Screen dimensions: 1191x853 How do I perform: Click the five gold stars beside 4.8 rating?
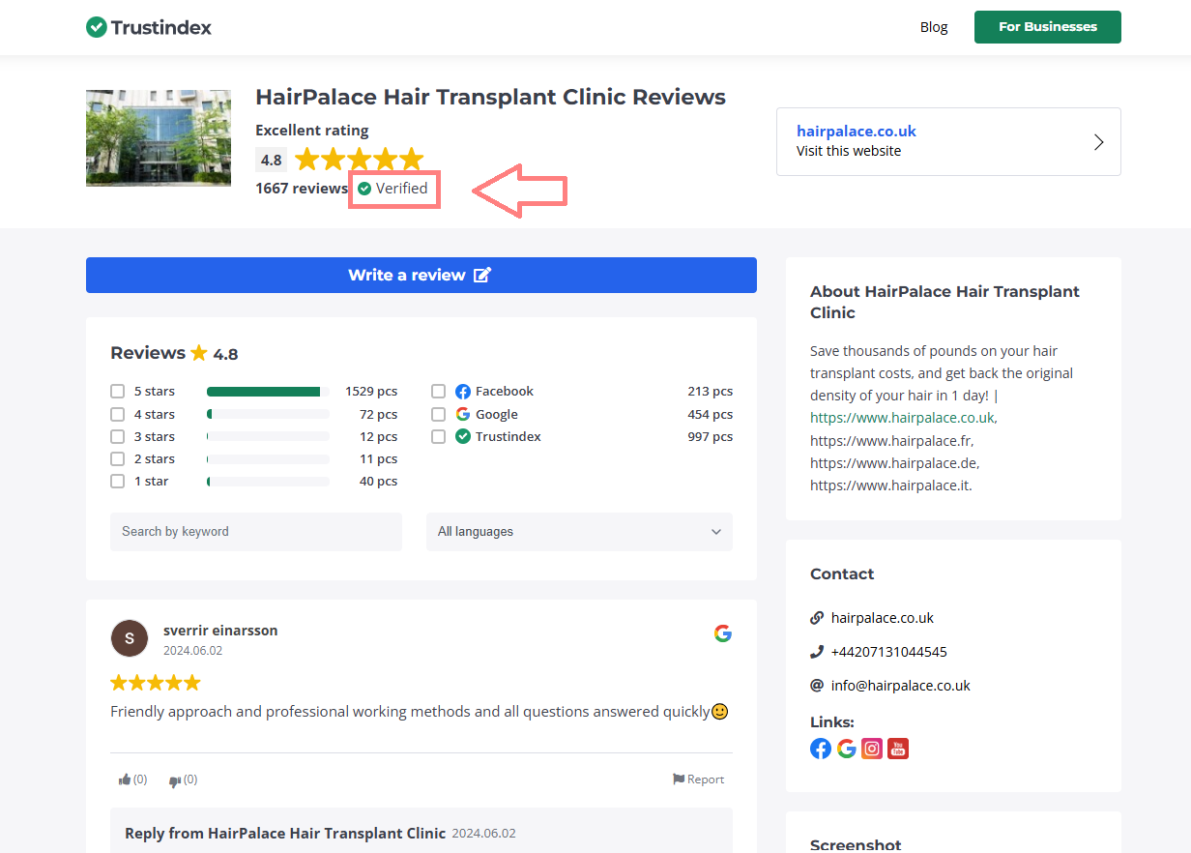click(359, 160)
